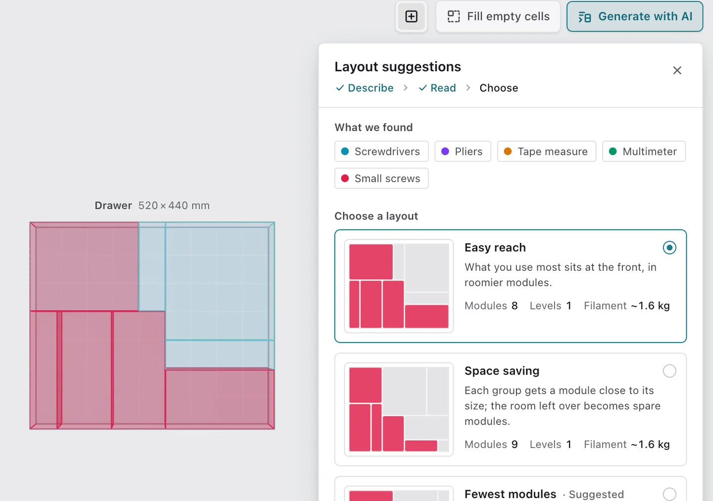The width and height of the screenshot is (713, 501).
Task: Click the Fewest modules title text
Action: click(x=510, y=494)
